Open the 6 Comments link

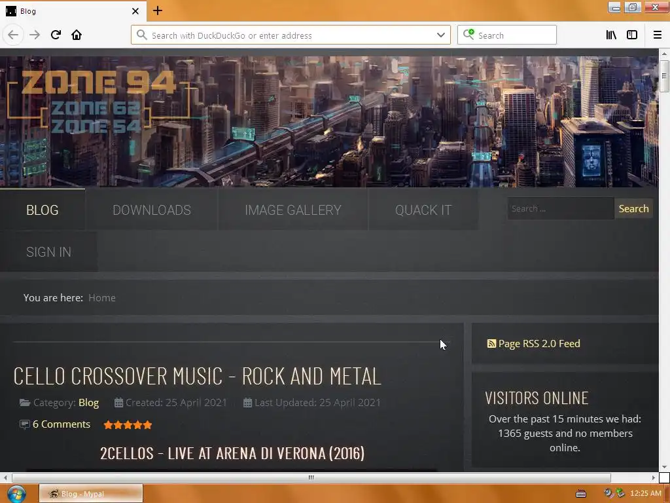[x=62, y=424]
